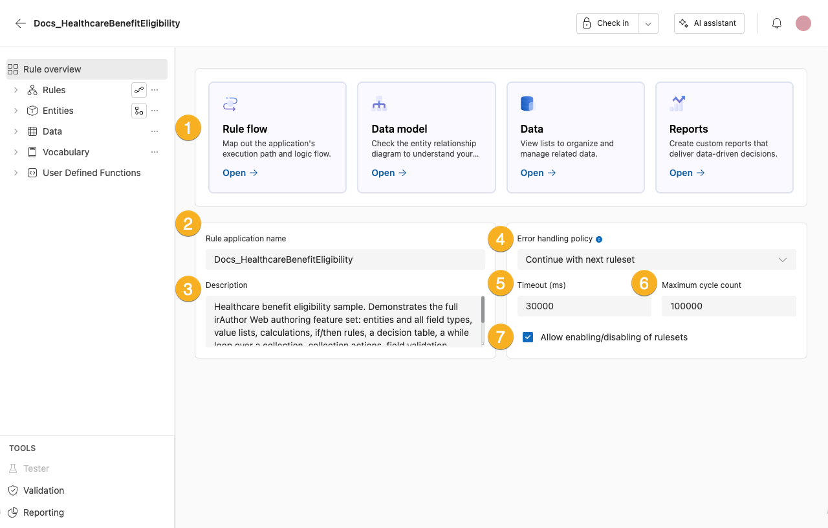828x528 pixels.
Task: Click the Vocabulary book icon in tree
Action: [x=32, y=152]
